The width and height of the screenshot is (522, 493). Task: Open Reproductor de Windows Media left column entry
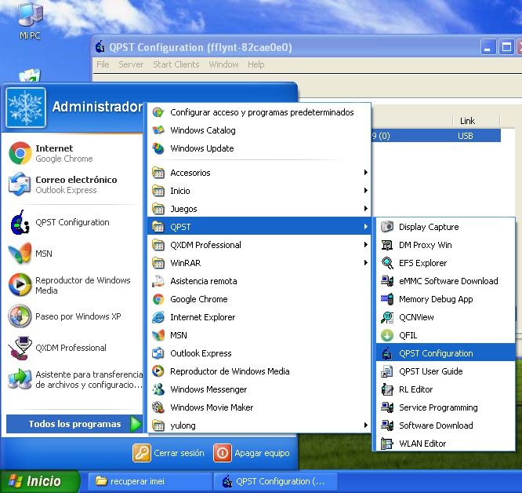tap(74, 285)
